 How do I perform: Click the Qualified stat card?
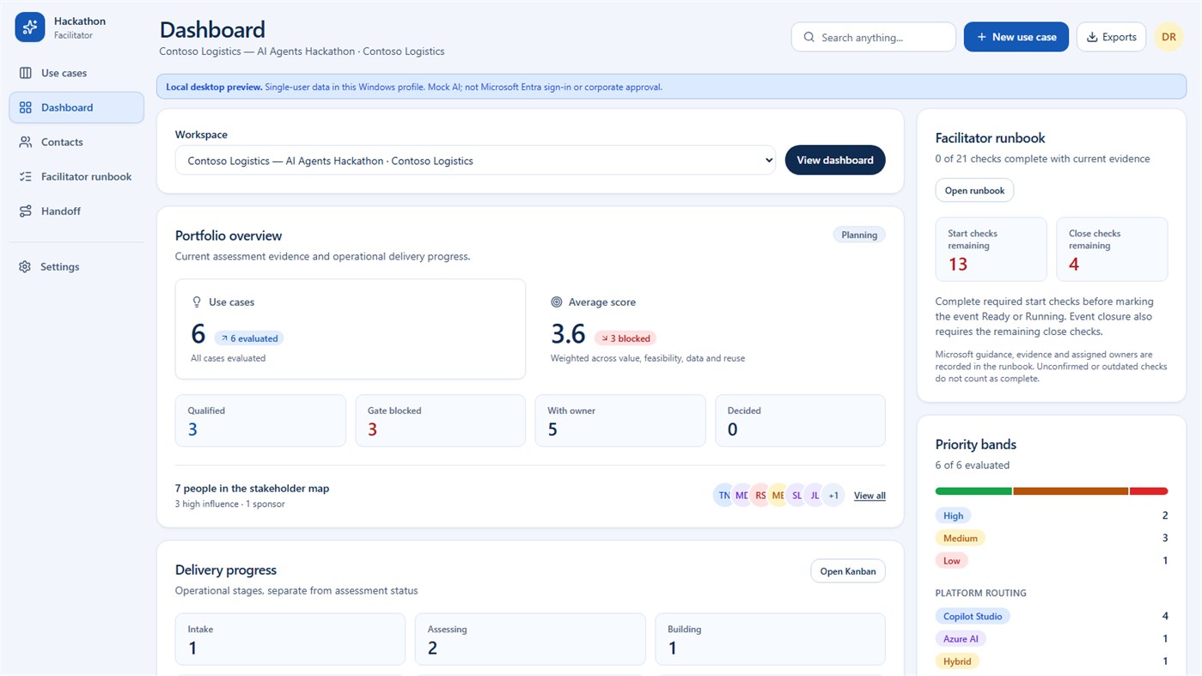[x=260, y=420]
